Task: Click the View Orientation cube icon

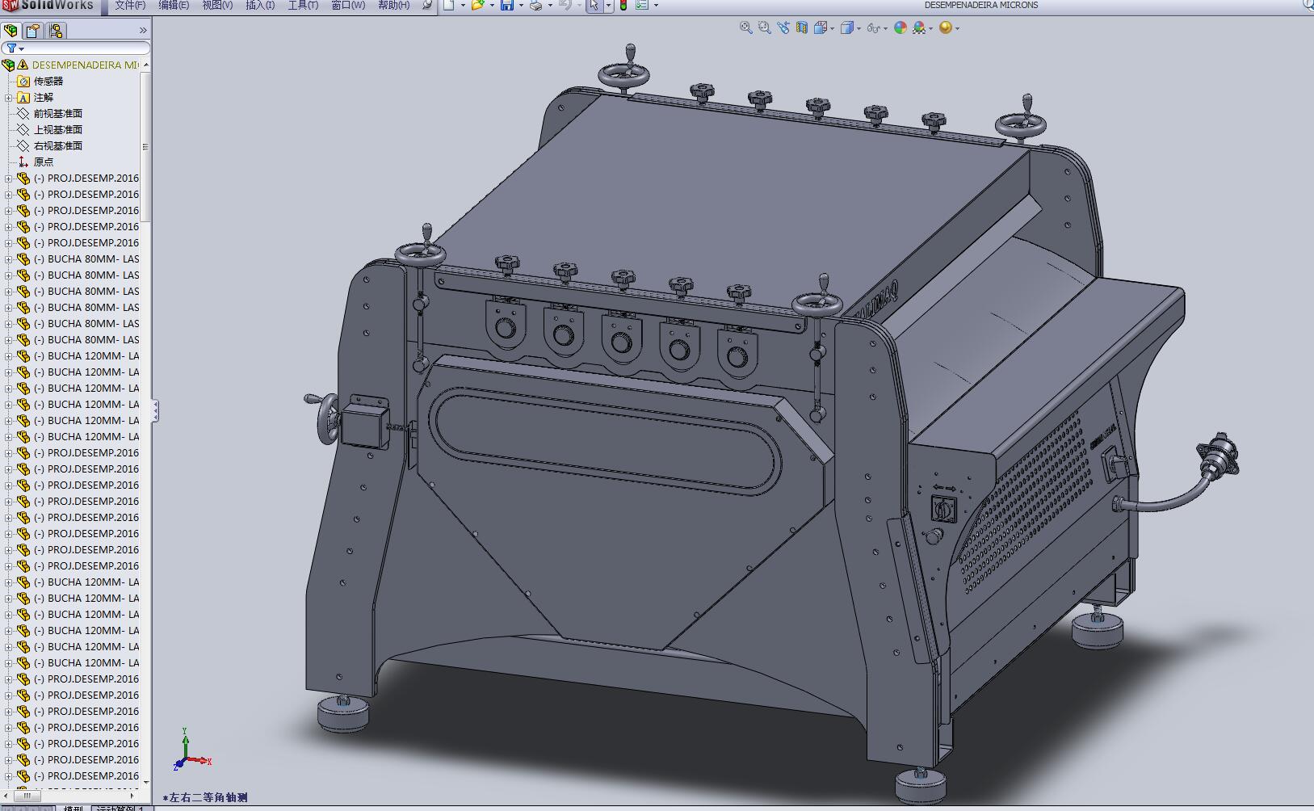Action: click(821, 27)
